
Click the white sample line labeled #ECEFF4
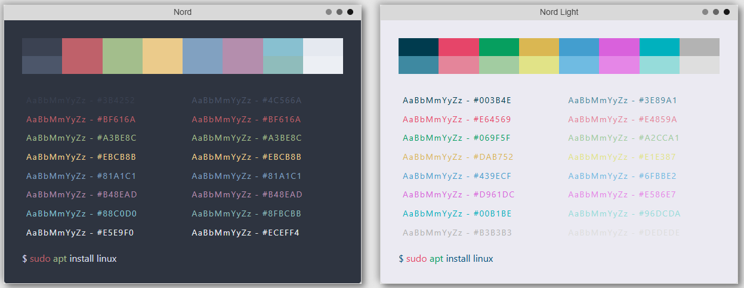[246, 233]
